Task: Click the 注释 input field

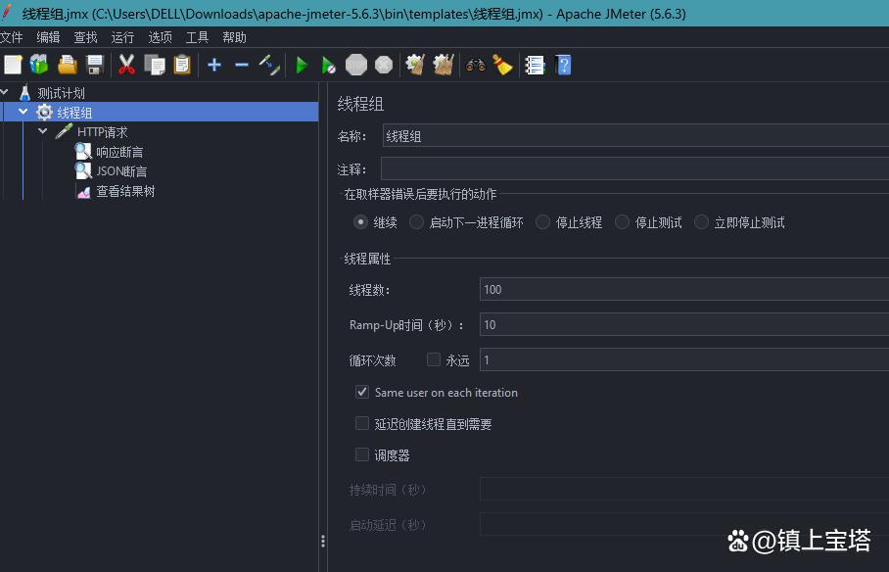Action: tap(634, 168)
